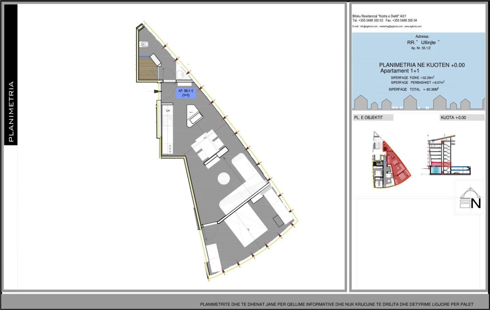Click the "Blloku Residencial Kodra e Diellit" heading
This screenshot has width=490, height=310.
point(379,16)
